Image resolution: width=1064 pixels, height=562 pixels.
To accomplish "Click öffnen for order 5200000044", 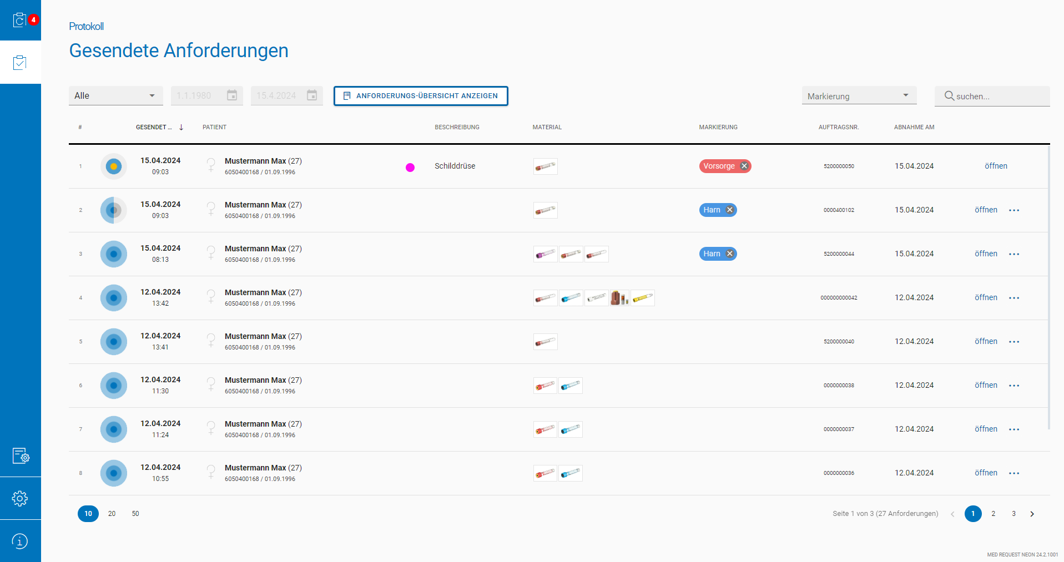I will (986, 254).
